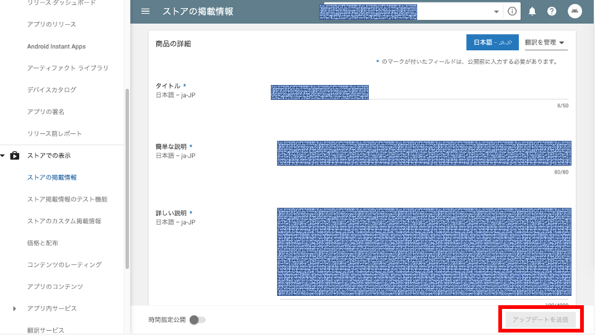This screenshot has width=595, height=335.
Task: Open アプリのコンテンツ in sidebar
Action: (55, 287)
